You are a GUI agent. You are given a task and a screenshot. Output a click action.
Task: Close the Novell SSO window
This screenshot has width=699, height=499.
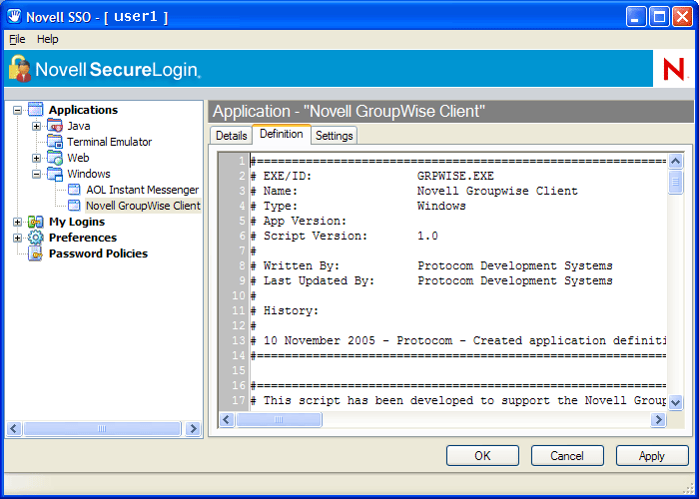tap(682, 17)
